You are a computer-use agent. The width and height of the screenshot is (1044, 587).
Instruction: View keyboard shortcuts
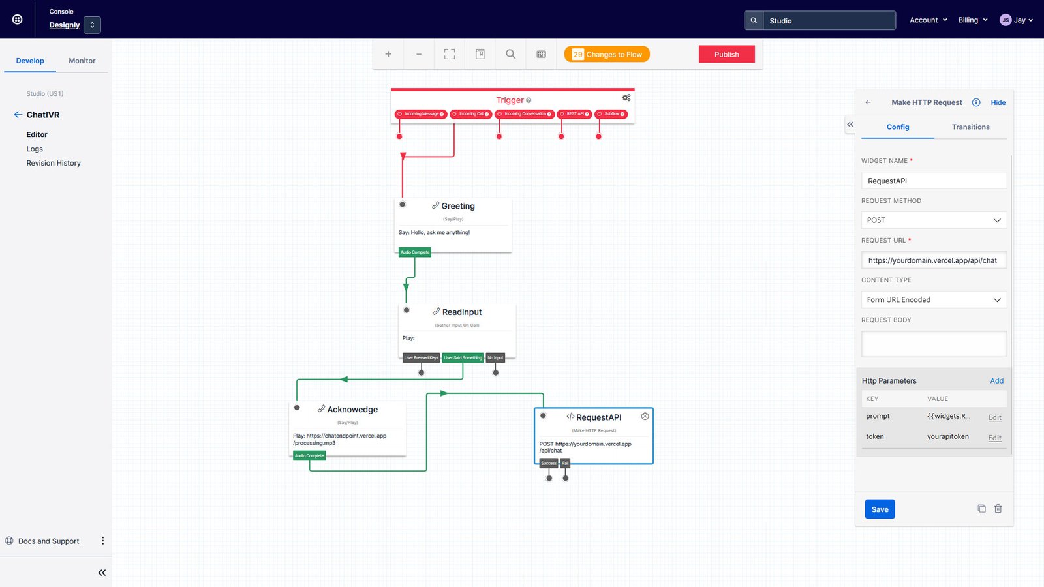pyautogui.click(x=541, y=54)
